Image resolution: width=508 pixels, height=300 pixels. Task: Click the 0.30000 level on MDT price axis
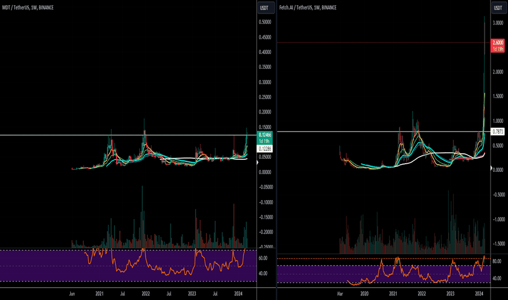(265, 82)
